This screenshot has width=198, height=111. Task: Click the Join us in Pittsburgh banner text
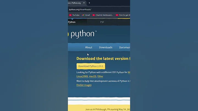(x=108, y=109)
